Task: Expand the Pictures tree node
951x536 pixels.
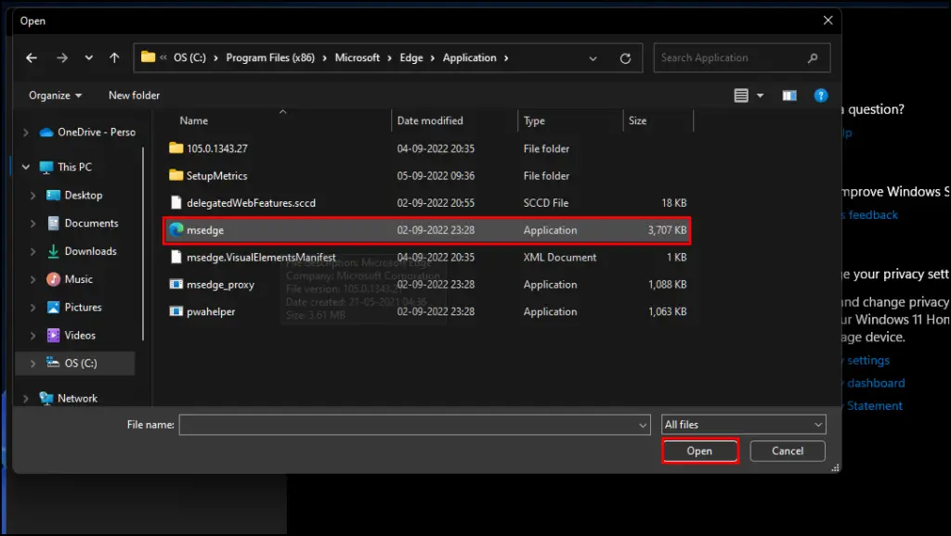Action: [33, 307]
